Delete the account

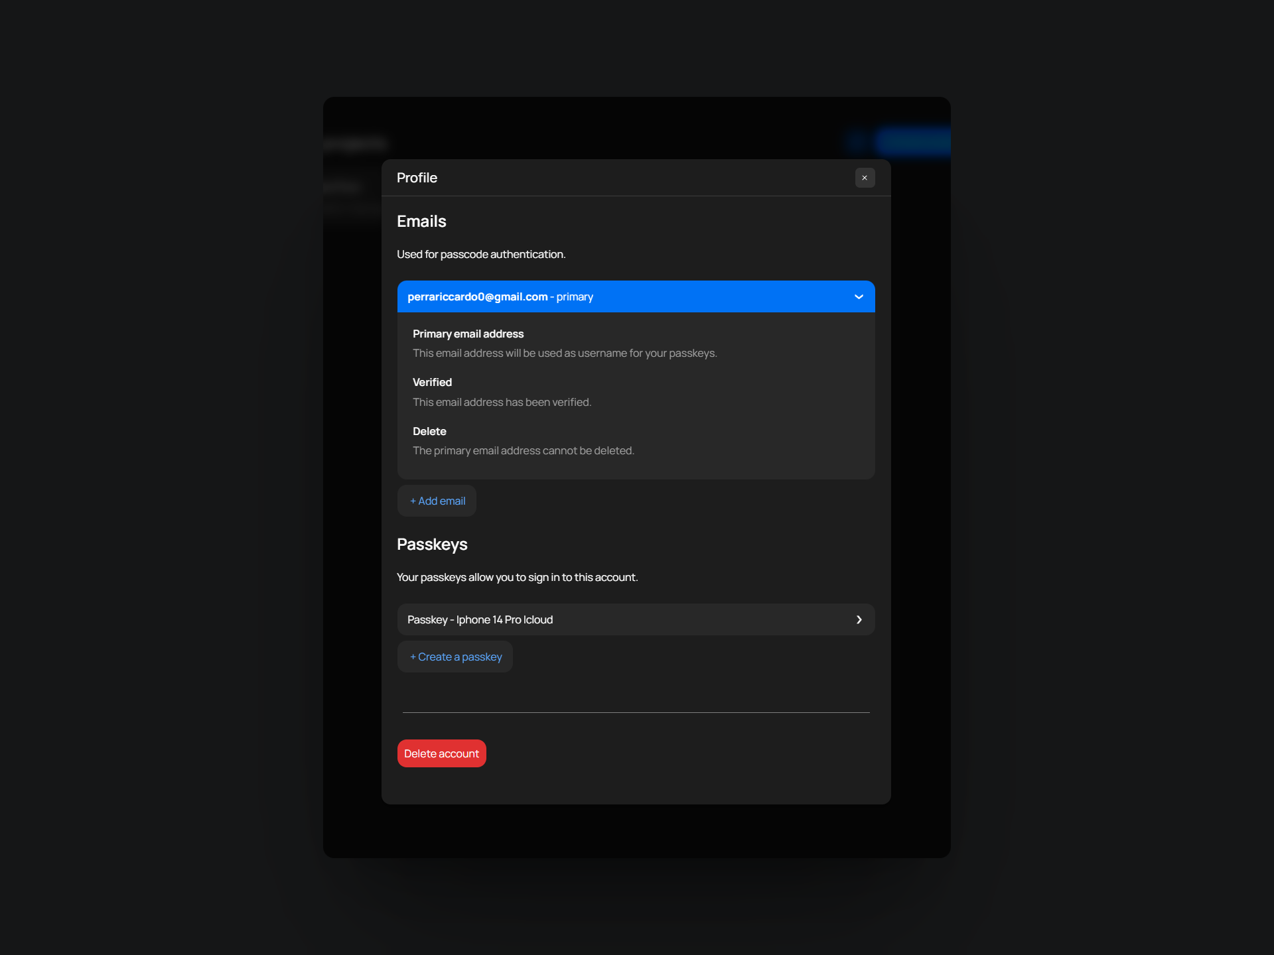click(441, 753)
